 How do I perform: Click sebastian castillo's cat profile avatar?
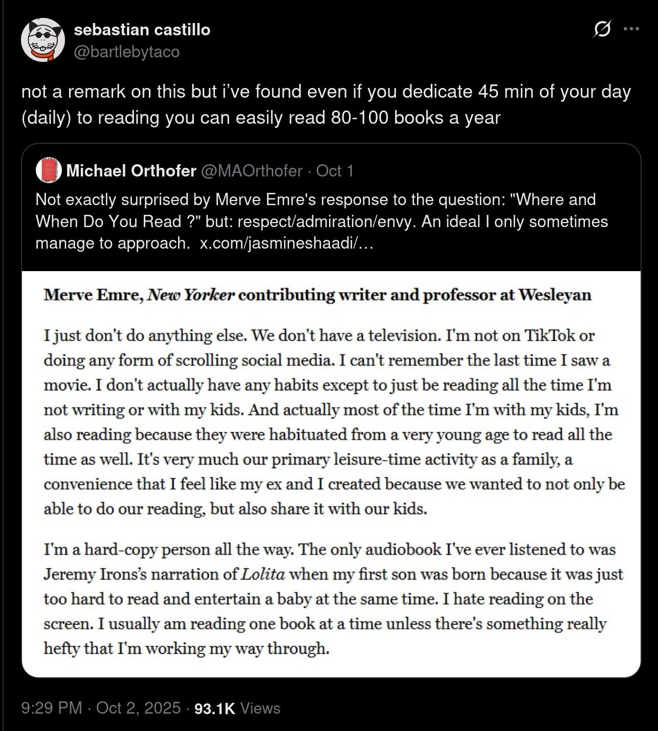43,40
